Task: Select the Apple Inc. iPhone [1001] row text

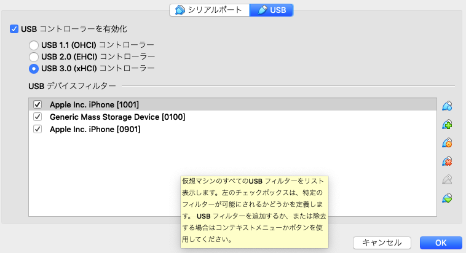Action: click(94, 104)
